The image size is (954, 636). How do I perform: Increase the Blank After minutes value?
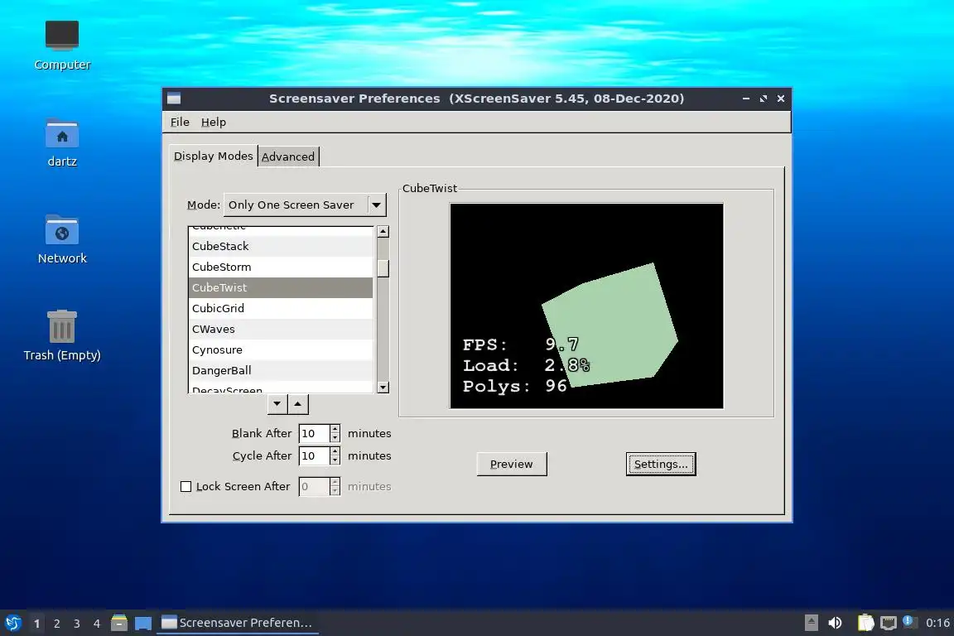[x=335, y=428]
